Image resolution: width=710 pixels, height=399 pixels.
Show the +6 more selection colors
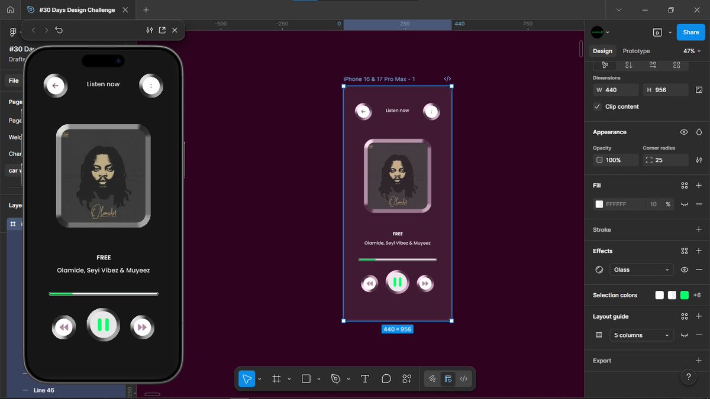697,295
